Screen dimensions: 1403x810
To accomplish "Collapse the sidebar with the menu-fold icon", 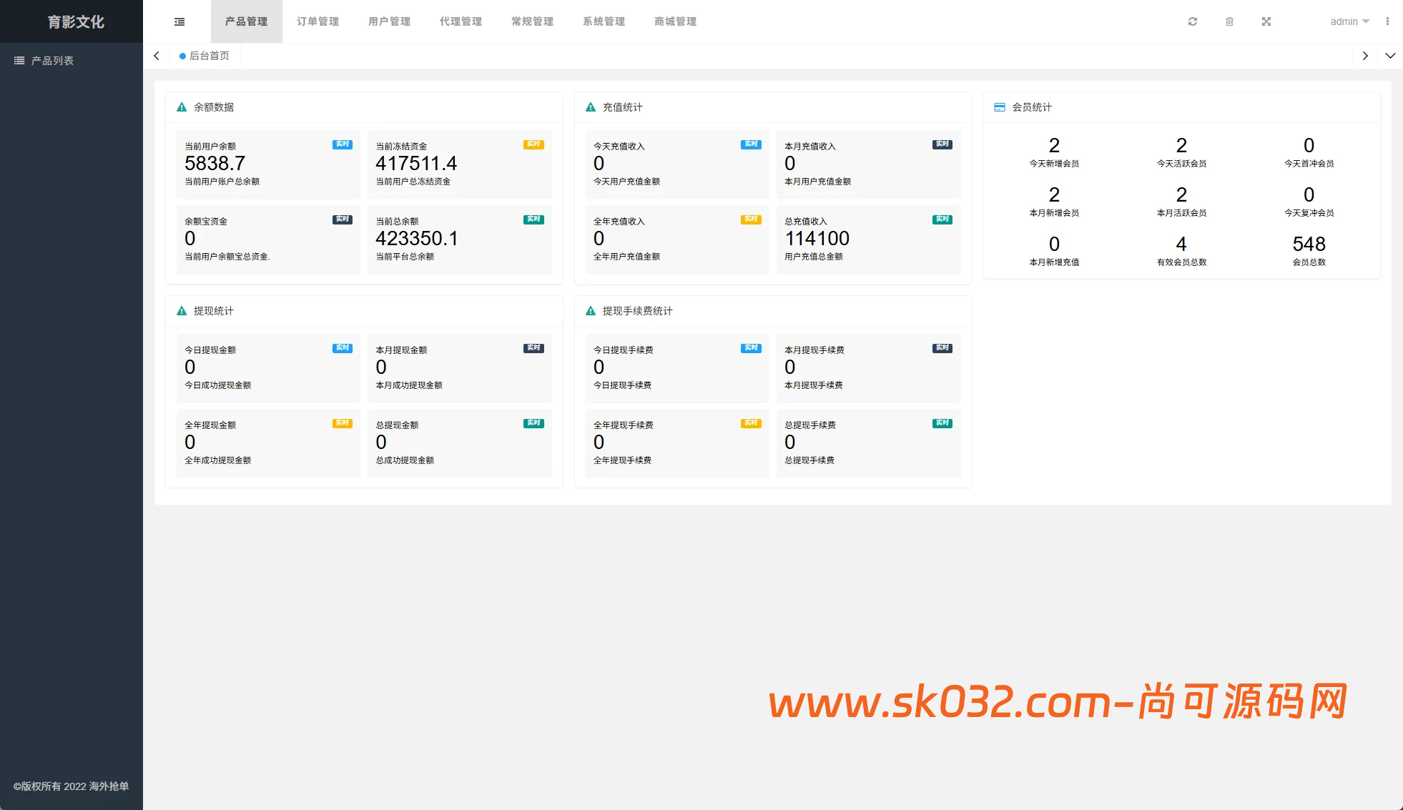I will pyautogui.click(x=179, y=21).
